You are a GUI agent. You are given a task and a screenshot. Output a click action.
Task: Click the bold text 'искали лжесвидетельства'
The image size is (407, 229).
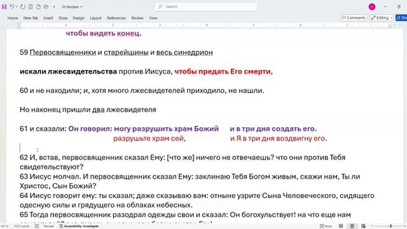tap(68, 71)
